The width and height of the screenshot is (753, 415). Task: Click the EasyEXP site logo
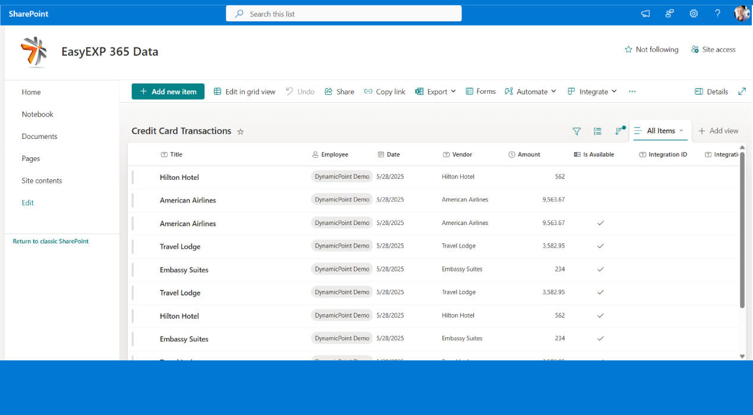(x=34, y=52)
